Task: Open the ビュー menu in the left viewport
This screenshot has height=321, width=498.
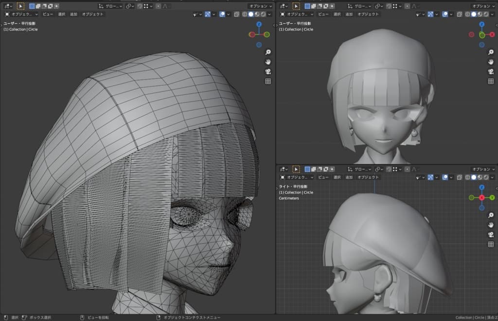Action: click(47, 14)
